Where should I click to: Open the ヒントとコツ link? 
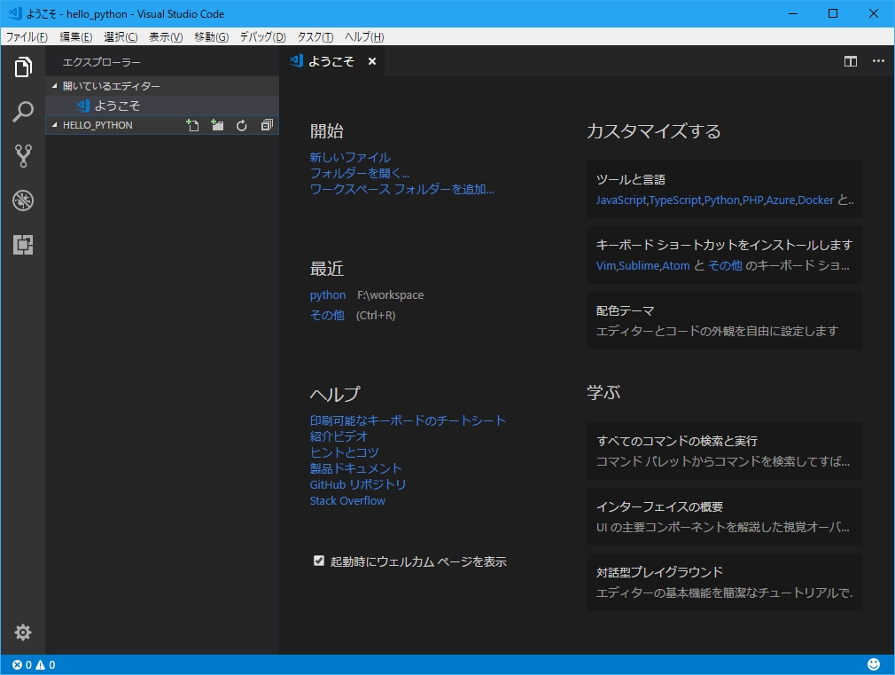344,452
